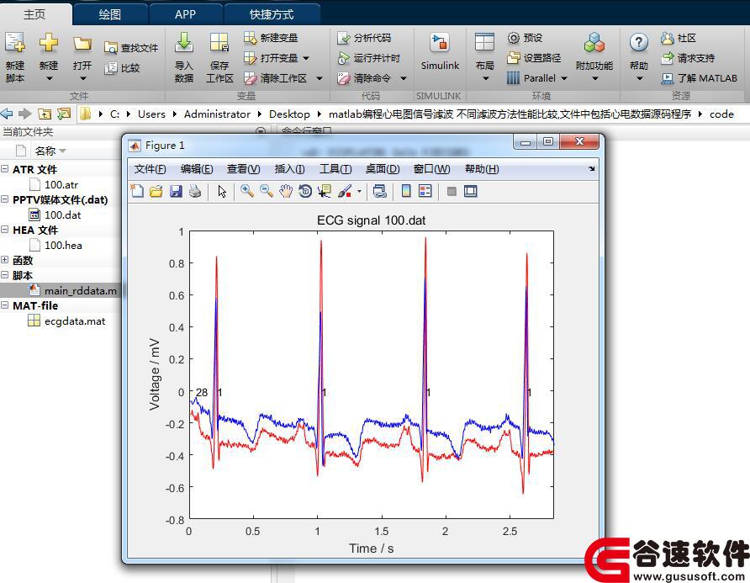Click Save Workspace (保存工作区) icon

[219, 43]
